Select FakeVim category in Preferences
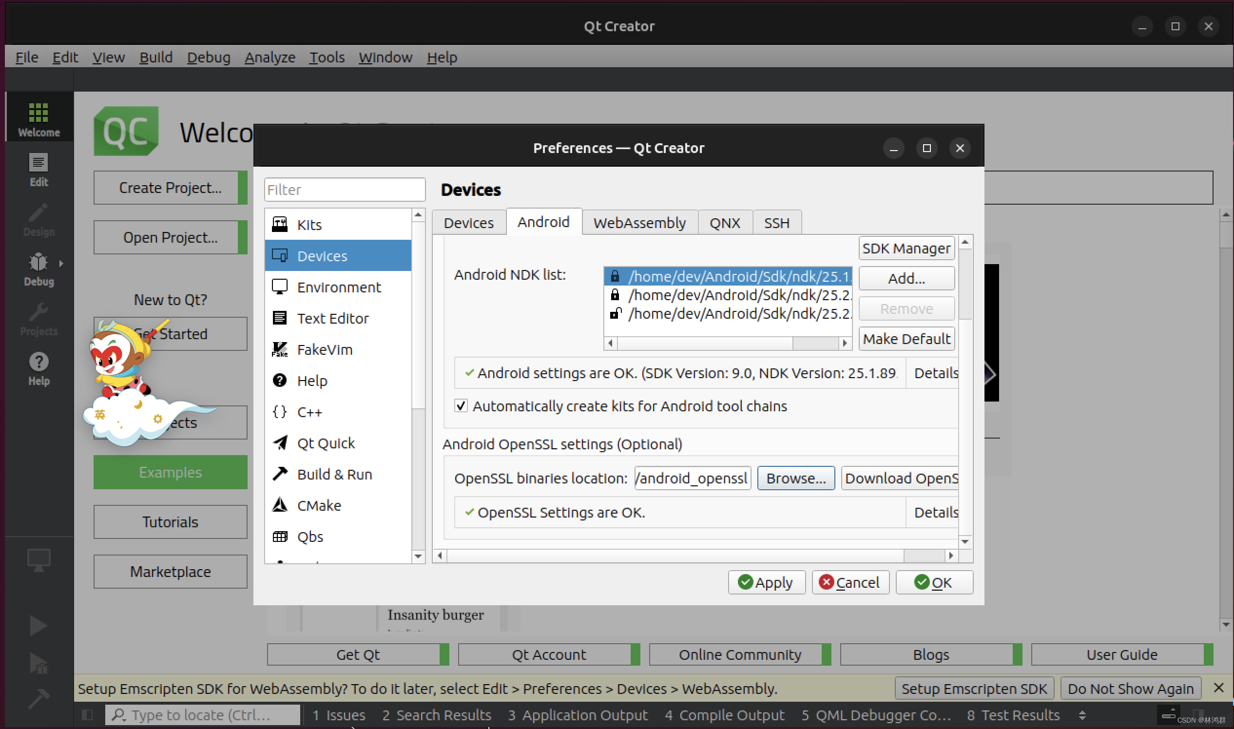 [x=338, y=349]
